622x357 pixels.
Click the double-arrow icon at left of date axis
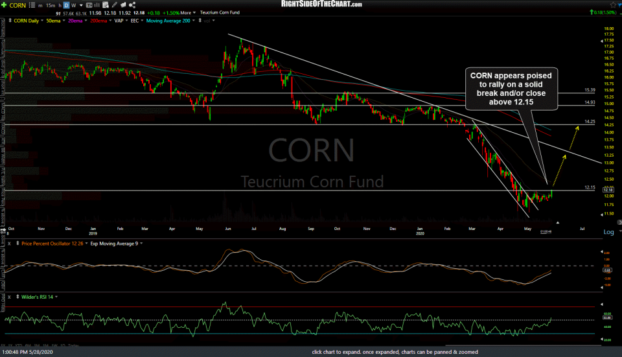click(3, 230)
